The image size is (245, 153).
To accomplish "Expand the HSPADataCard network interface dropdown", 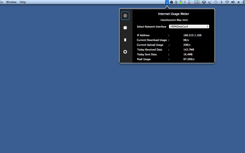I will pos(189,27).
